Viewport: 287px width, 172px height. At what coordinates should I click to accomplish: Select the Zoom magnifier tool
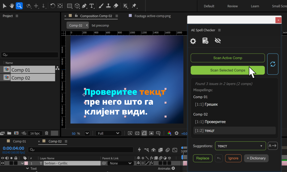(x=19, y=6)
